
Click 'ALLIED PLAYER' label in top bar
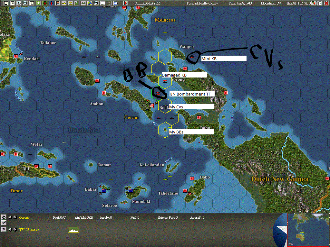147,3
